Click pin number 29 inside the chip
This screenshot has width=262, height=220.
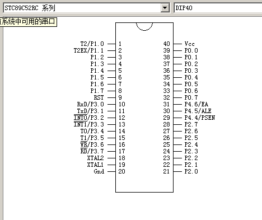coord(167,118)
